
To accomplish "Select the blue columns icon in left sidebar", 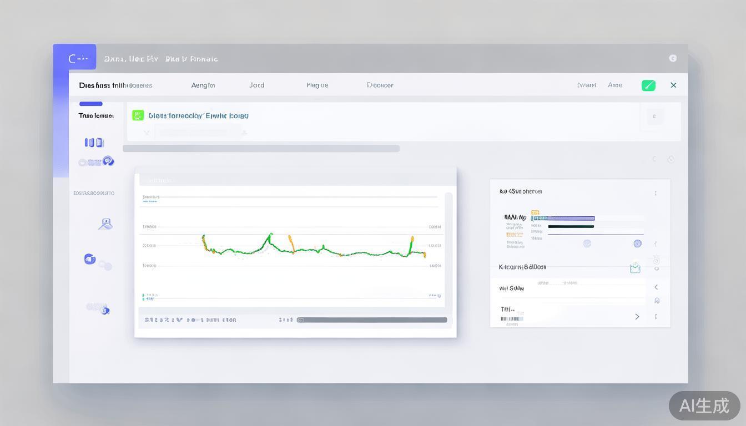I will pos(94,143).
